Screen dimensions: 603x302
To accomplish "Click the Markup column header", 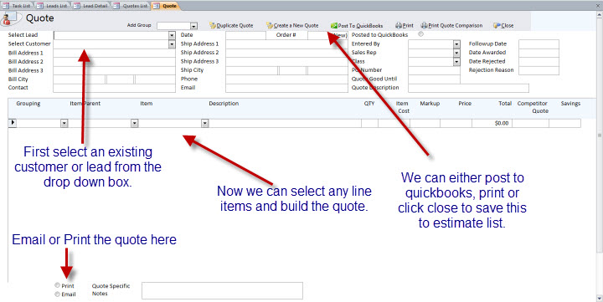I will (x=430, y=104).
